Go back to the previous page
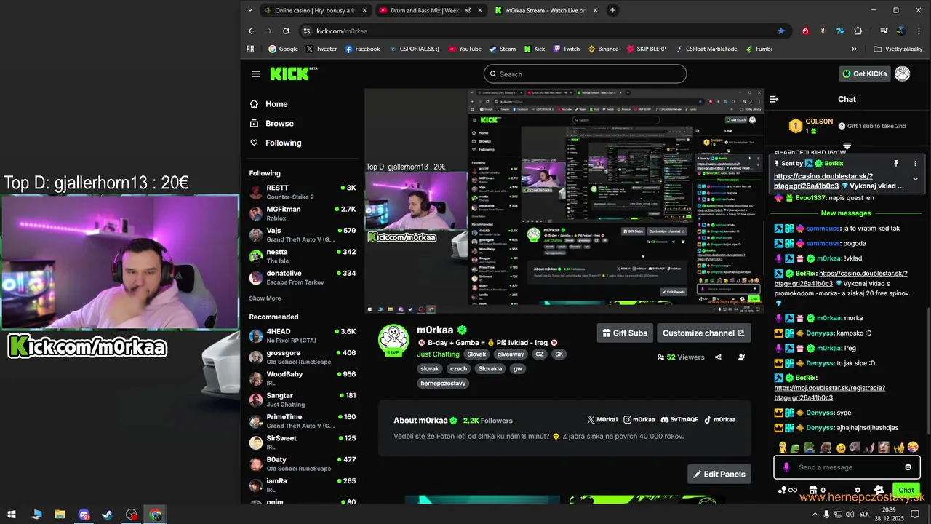This screenshot has width=931, height=524. tap(251, 31)
